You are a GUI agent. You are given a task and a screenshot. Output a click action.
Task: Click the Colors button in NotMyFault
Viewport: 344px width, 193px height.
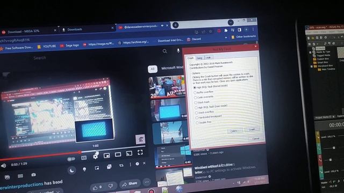[x=234, y=131]
